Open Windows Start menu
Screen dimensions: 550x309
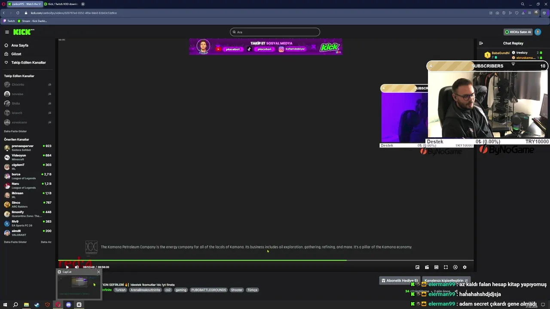pyautogui.click(x=5, y=305)
